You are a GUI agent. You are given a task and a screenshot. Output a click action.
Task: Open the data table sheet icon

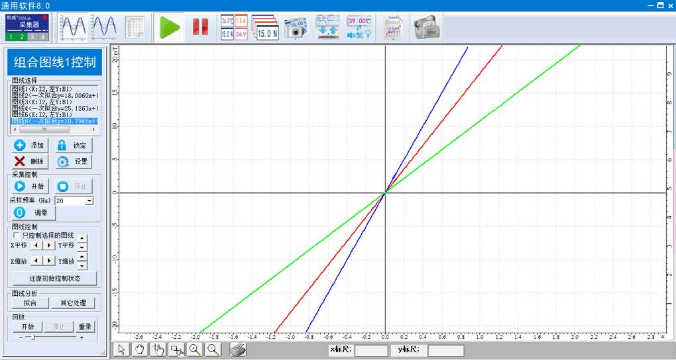click(x=135, y=27)
